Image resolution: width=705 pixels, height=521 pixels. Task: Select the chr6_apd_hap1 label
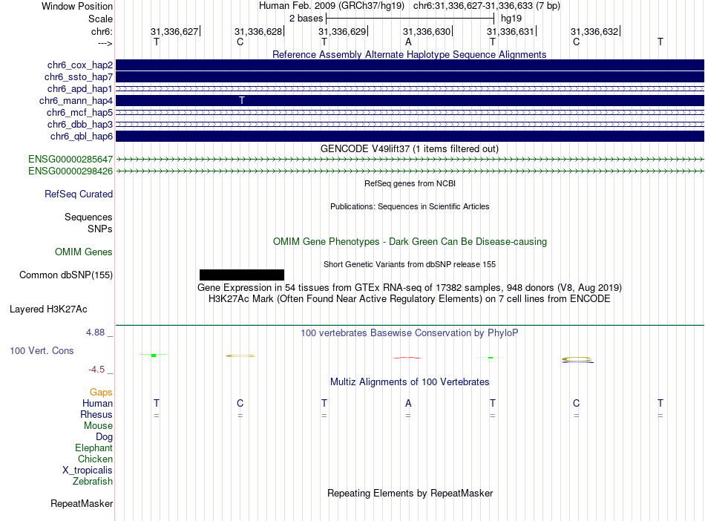point(80,88)
